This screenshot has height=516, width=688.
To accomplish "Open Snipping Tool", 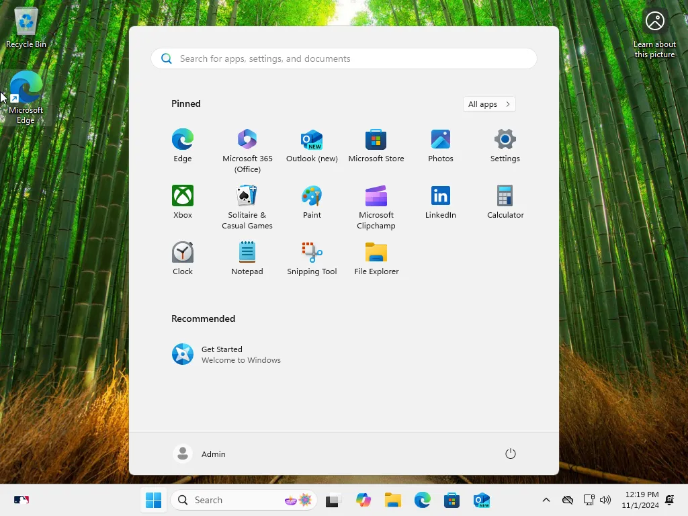I will point(312,259).
